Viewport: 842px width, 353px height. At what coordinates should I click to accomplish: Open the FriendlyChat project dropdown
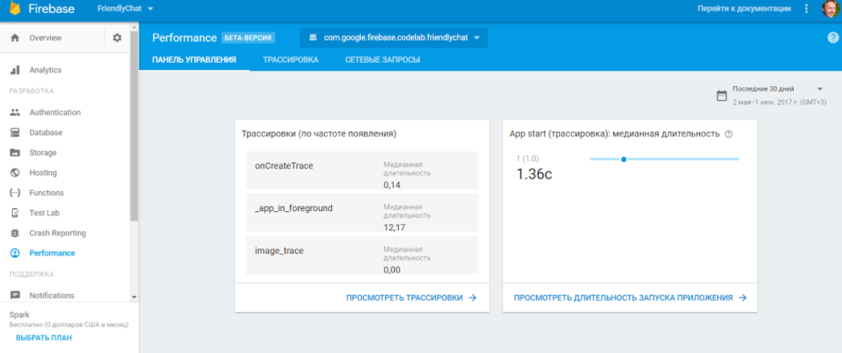tap(125, 9)
